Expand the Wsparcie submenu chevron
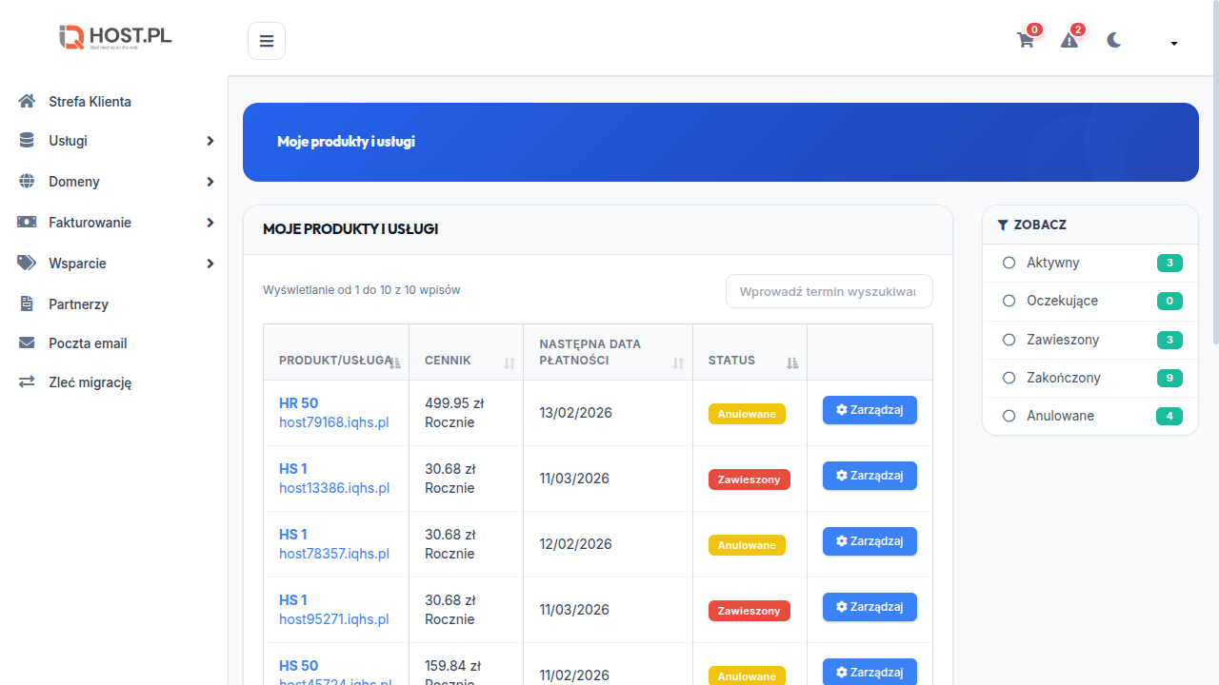The width and height of the screenshot is (1219, 685). (210, 264)
